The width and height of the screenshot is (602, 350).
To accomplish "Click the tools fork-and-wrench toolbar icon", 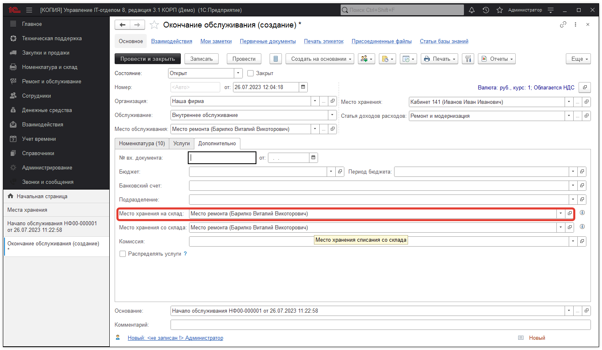I will (x=468, y=59).
